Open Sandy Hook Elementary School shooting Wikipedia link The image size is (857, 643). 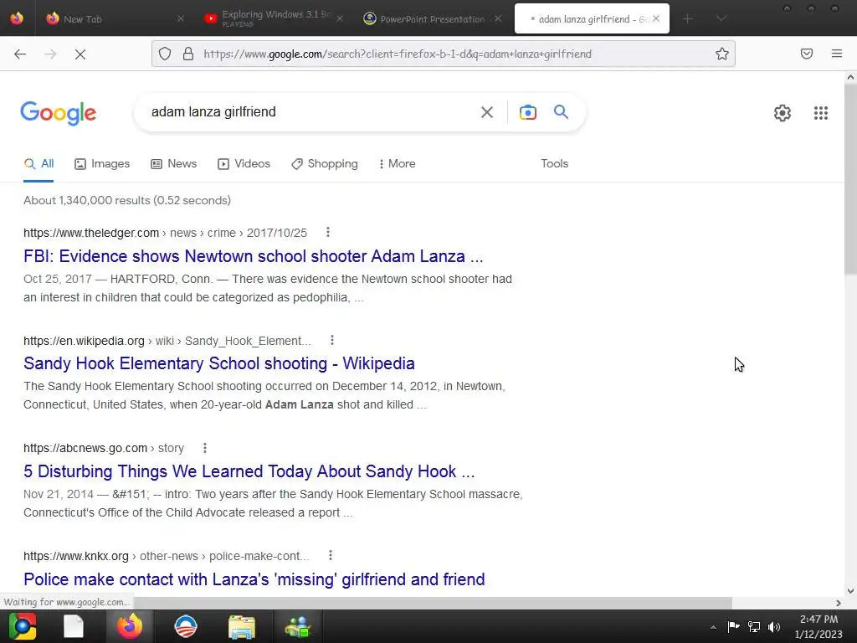[x=219, y=363]
